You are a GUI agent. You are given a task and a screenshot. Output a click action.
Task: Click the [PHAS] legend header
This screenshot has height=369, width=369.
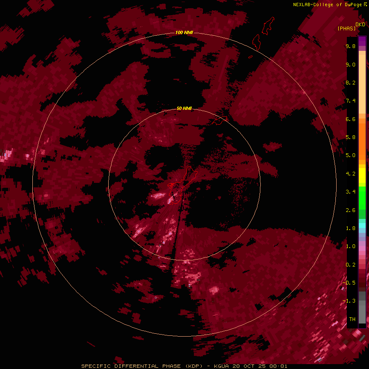[x=346, y=28]
